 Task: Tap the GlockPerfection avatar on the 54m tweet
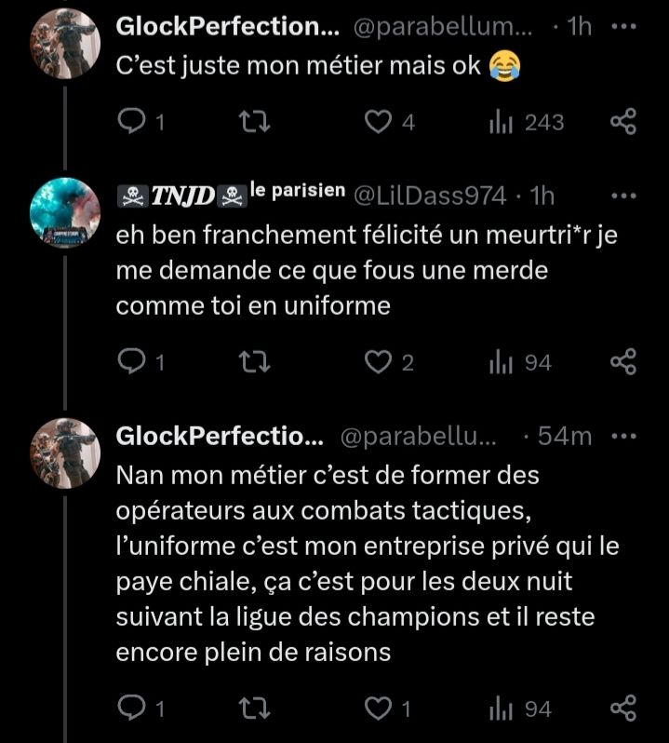pos(65,453)
